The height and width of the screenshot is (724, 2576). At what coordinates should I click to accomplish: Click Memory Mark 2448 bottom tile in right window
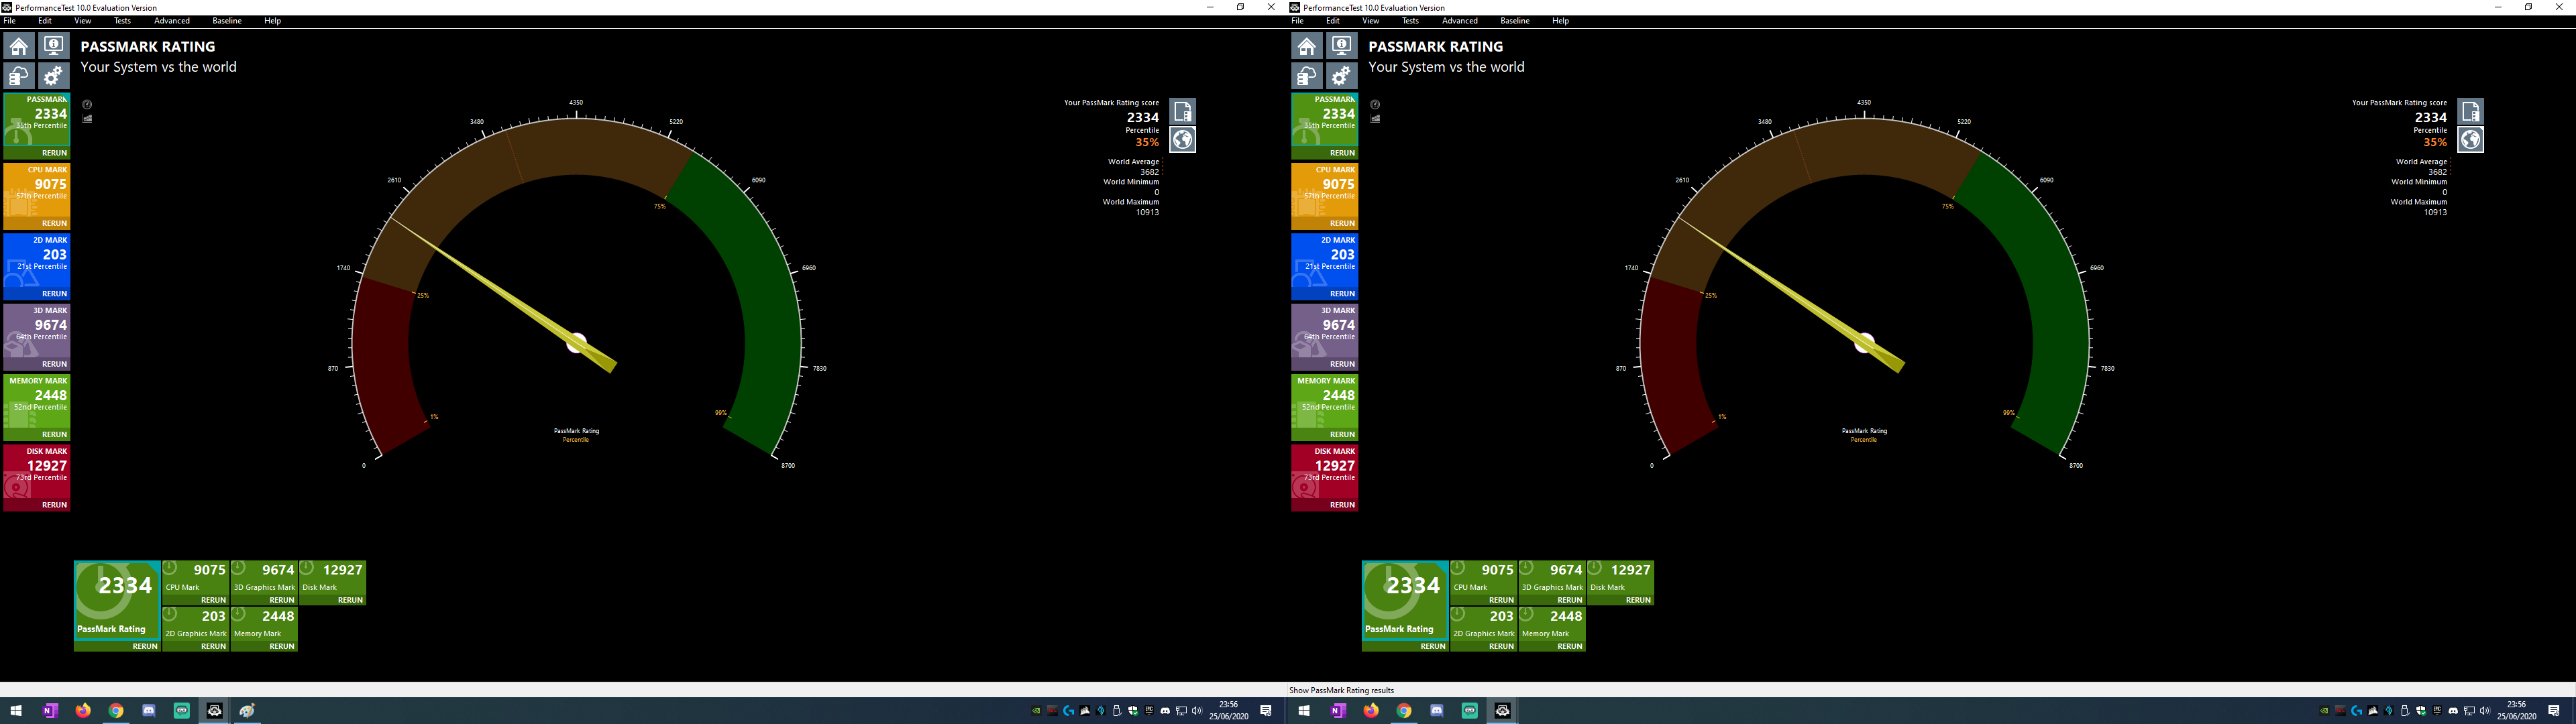click(x=1552, y=625)
